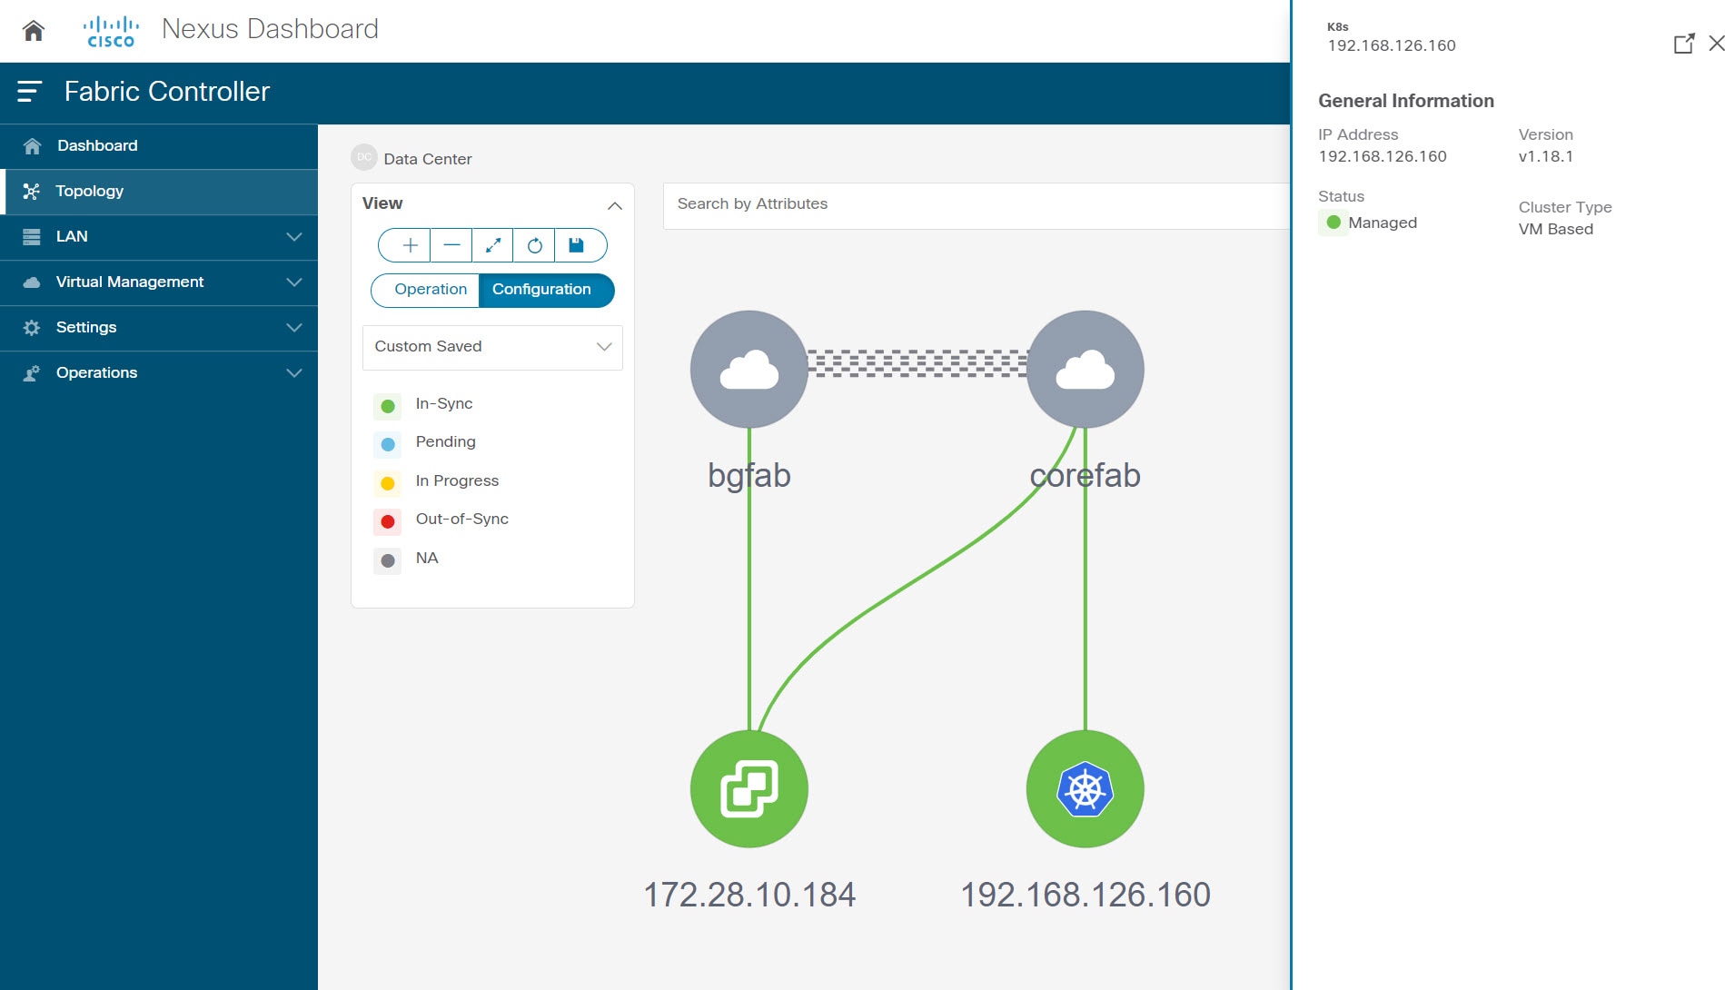The image size is (1725, 990).
Task: Select the Topology sidebar item
Action: 159,192
